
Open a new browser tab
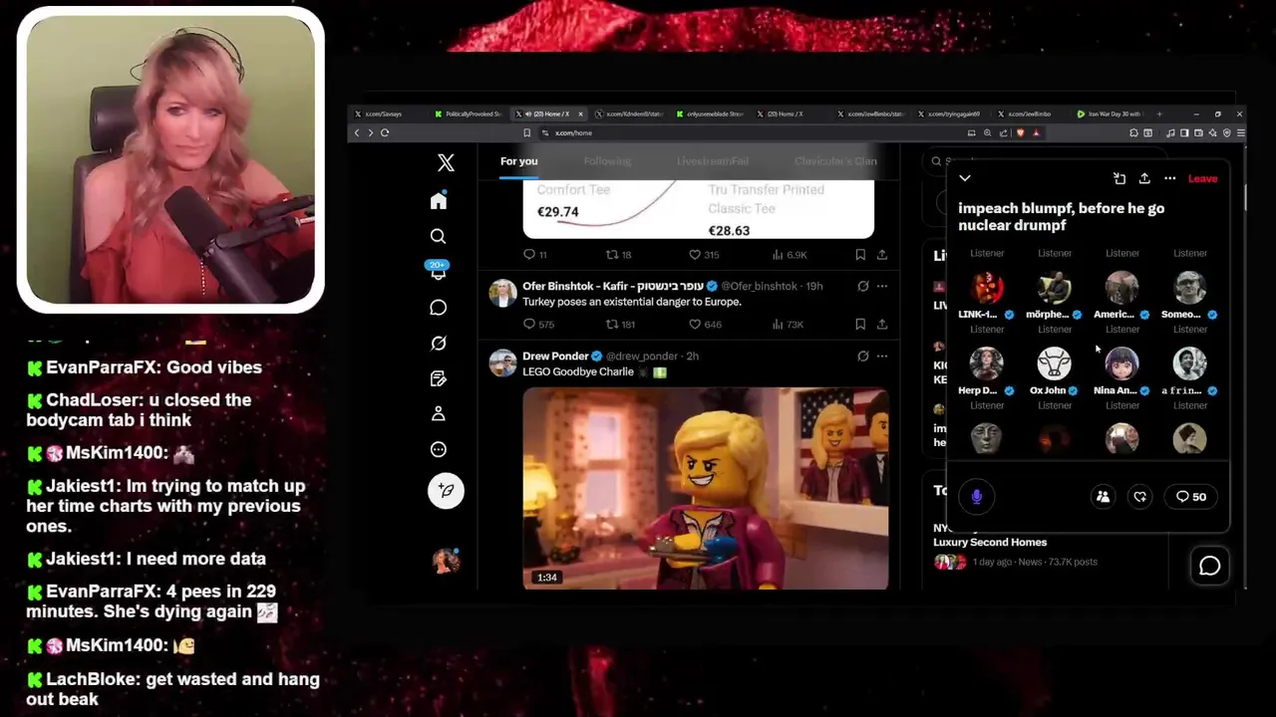pos(1159,114)
